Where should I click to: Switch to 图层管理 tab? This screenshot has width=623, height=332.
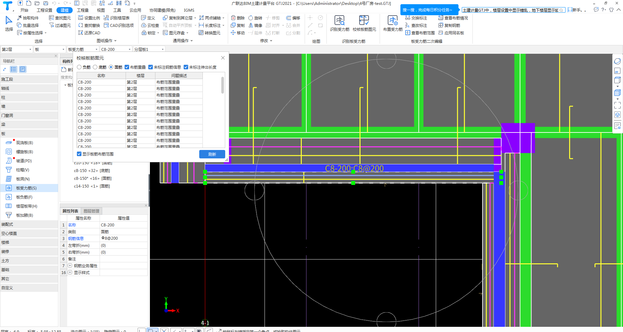[92, 211]
